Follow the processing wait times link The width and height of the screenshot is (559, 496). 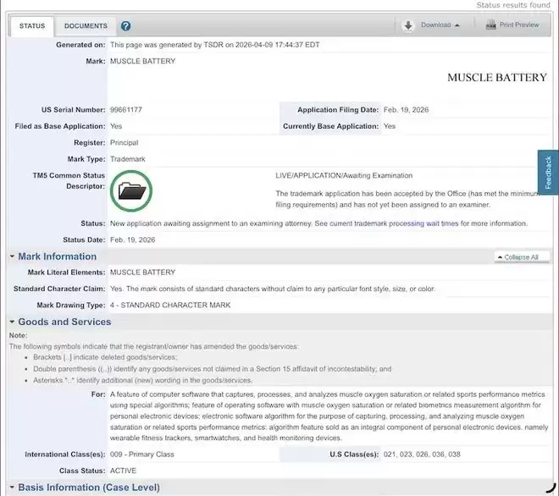click(x=423, y=223)
